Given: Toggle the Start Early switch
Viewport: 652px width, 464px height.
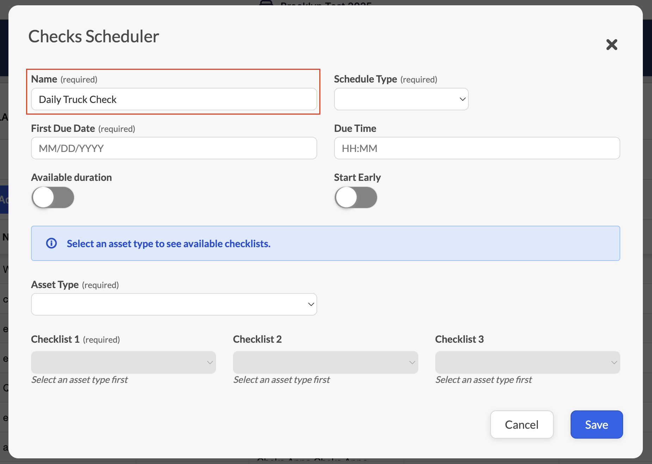Looking at the screenshot, I should coord(356,197).
